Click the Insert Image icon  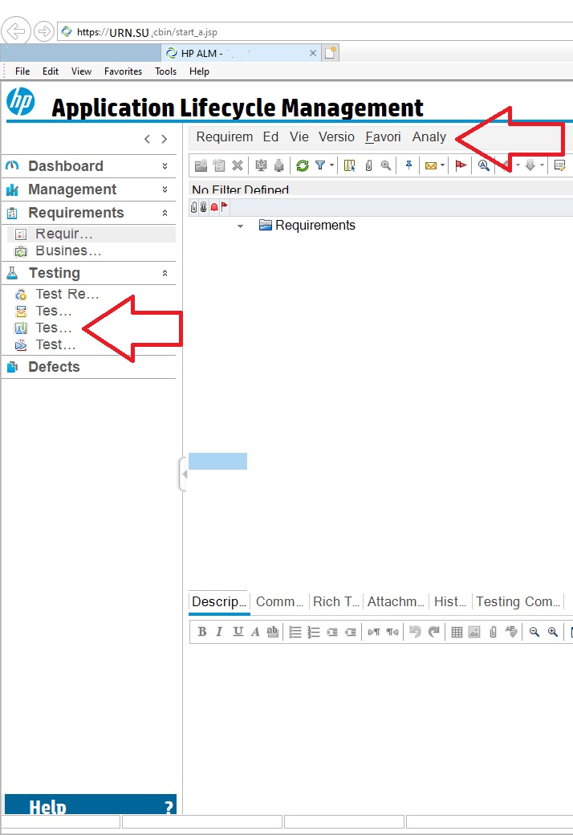pos(474,632)
